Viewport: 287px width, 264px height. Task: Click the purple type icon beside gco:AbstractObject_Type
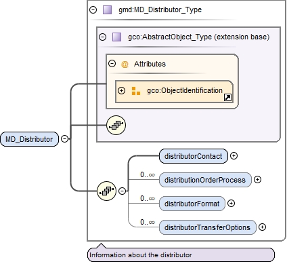[x=116, y=37]
